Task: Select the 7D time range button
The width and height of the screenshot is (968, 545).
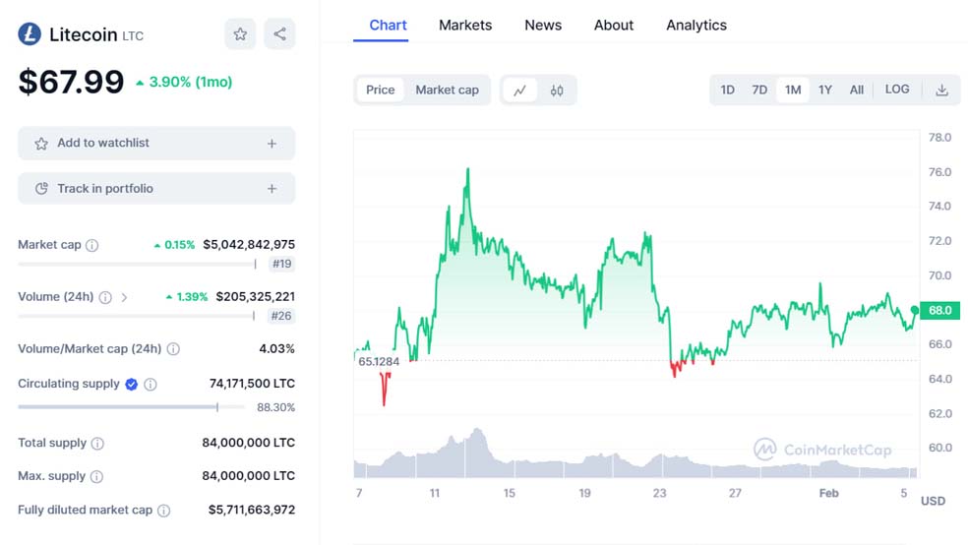Action: click(x=759, y=91)
